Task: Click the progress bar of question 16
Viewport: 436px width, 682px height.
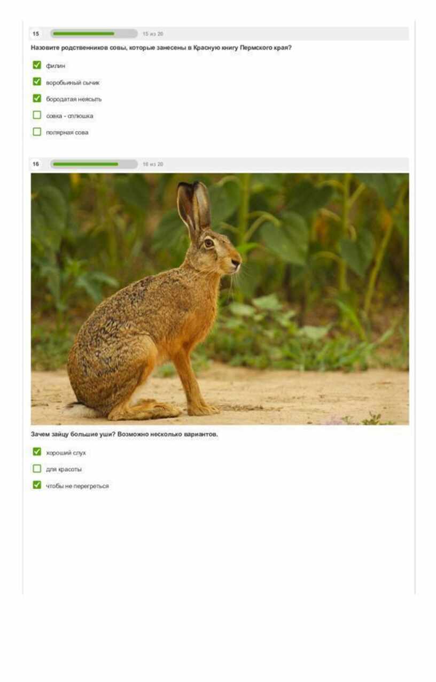Action: 94,164
